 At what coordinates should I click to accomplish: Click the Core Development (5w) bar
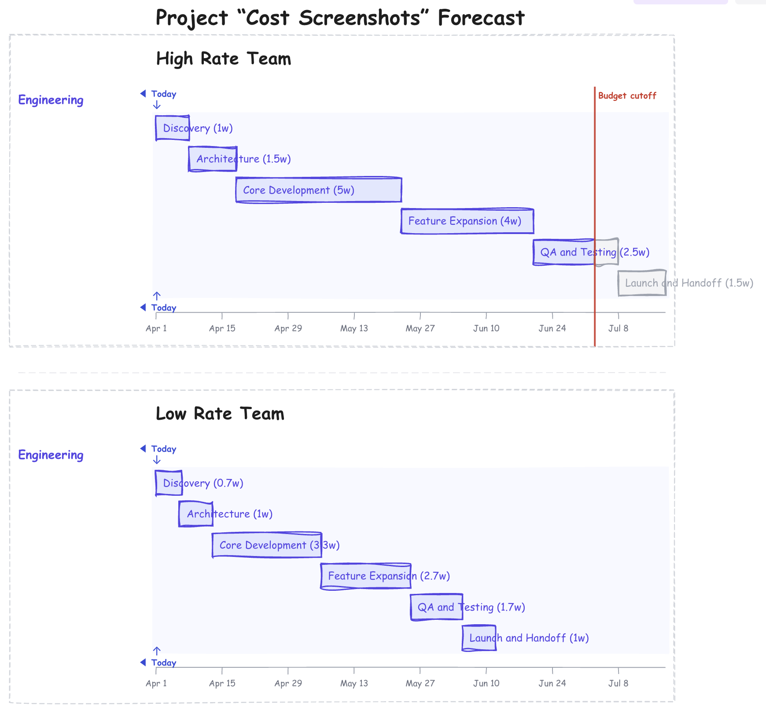318,190
